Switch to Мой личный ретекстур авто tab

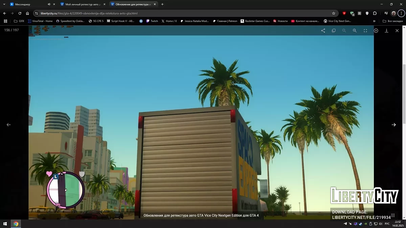(81, 4)
